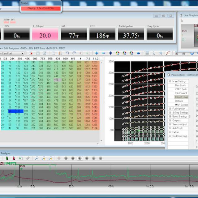
Task: Tick the first checkbox in Closed Loop settings
Action: click(x=197, y=93)
